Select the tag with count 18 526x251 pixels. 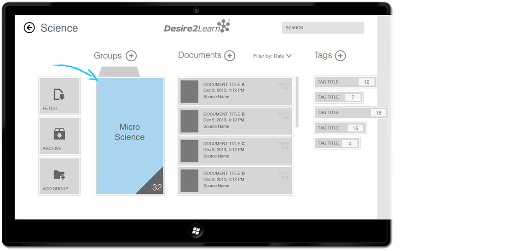coord(351,113)
